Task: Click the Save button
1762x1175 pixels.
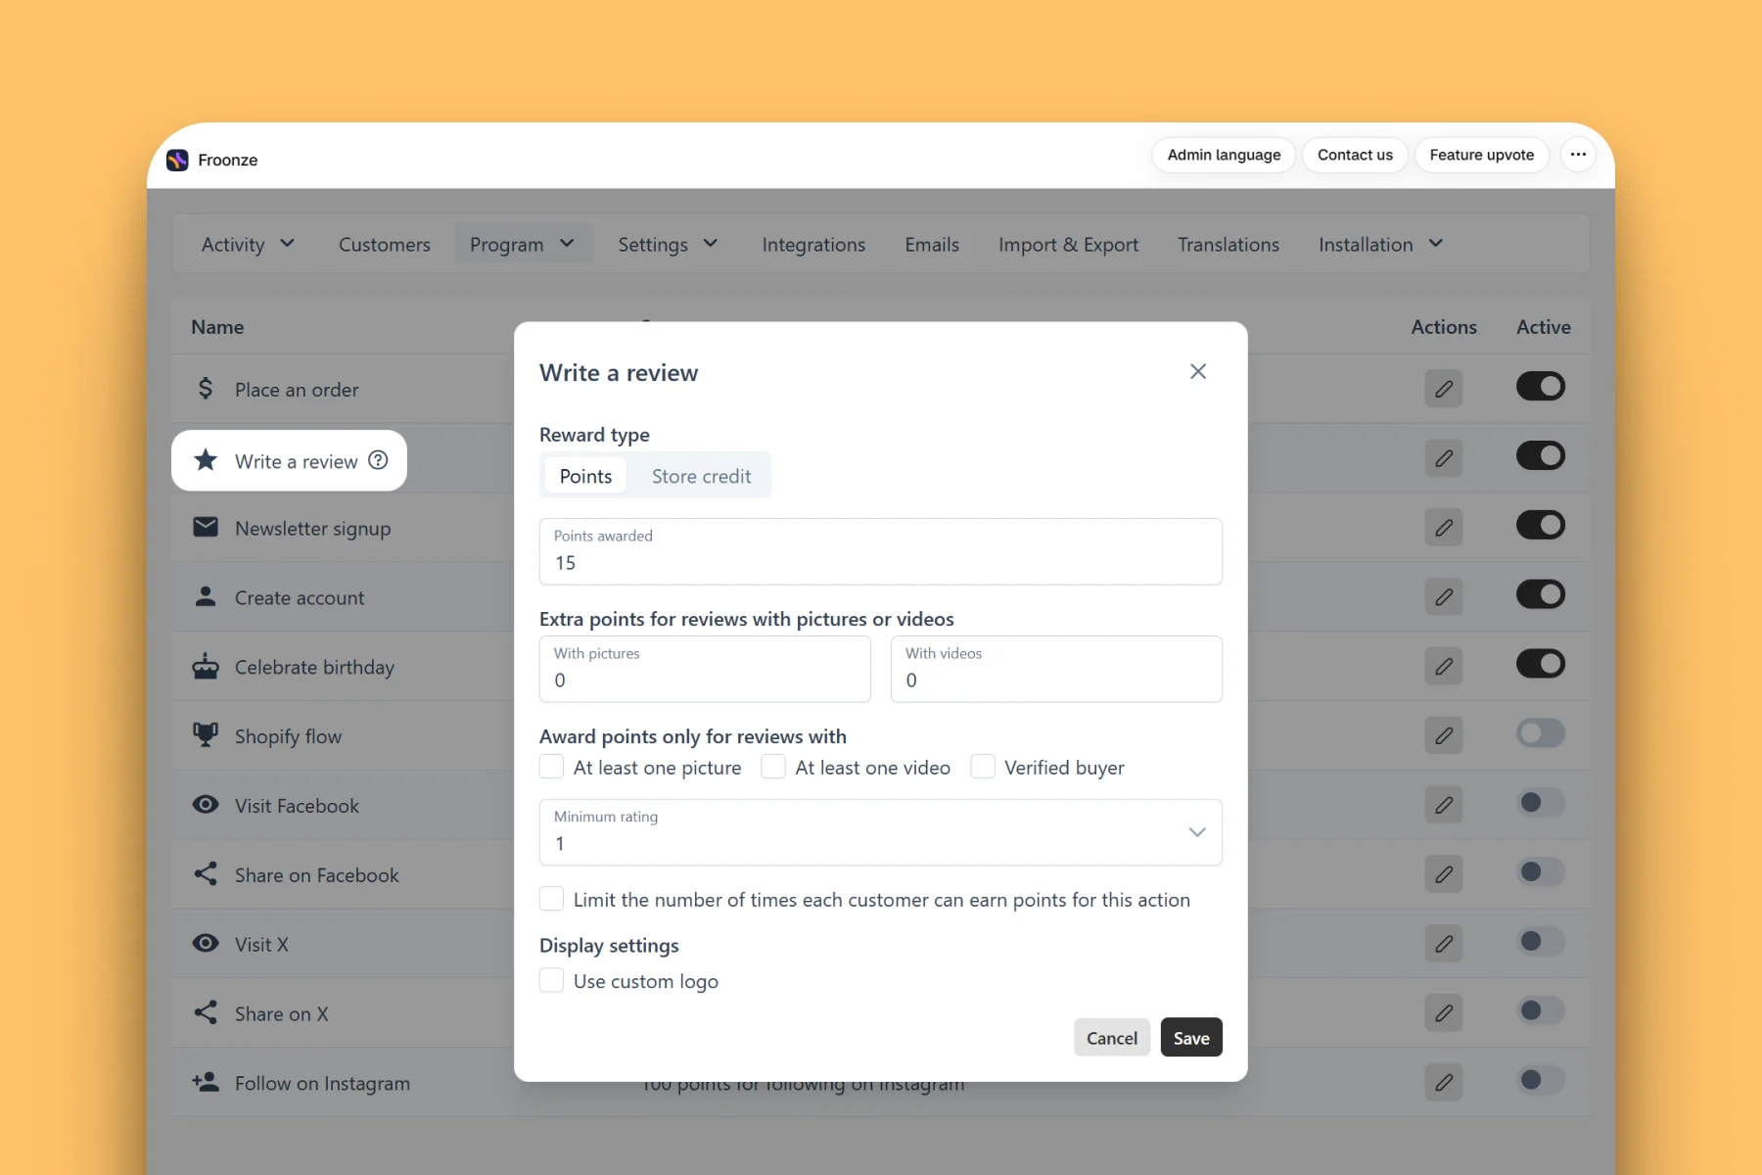Action: point(1191,1038)
